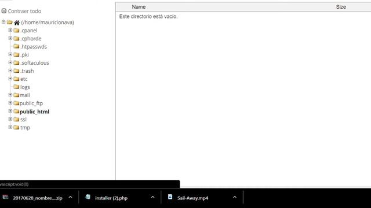Open options arrow for the zip download

click(x=70, y=197)
